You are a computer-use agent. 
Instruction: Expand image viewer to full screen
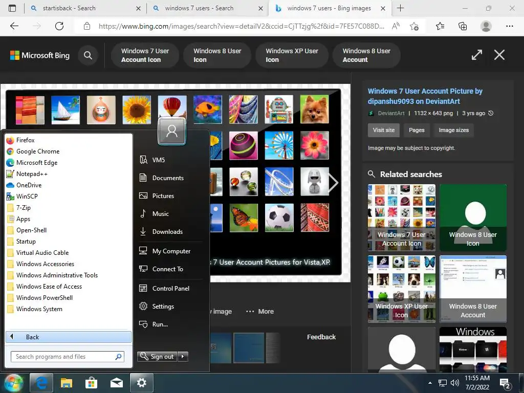[476, 55]
